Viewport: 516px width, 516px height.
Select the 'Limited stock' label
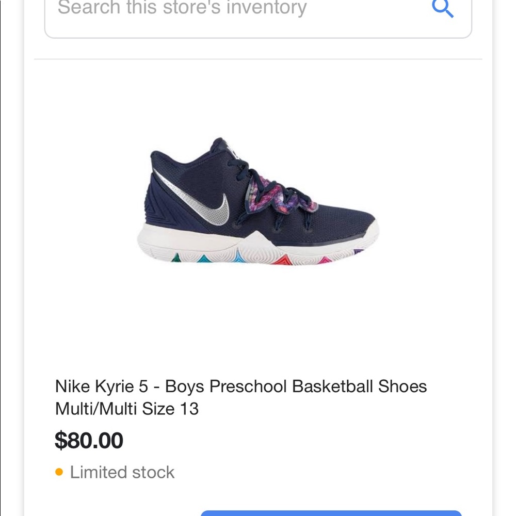(122, 472)
